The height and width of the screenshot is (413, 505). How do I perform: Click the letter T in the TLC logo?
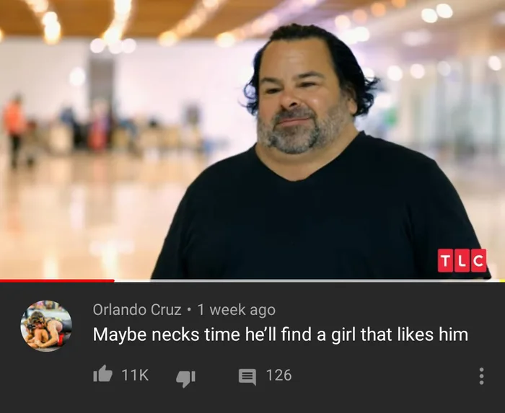(446, 260)
